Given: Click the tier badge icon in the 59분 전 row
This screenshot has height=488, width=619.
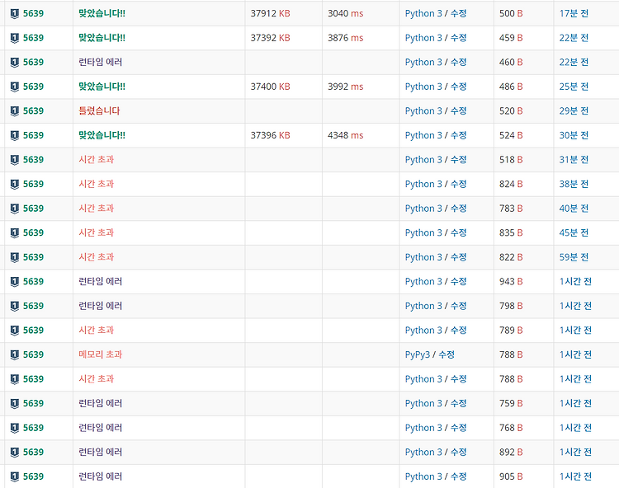Looking at the screenshot, I should pos(15,257).
